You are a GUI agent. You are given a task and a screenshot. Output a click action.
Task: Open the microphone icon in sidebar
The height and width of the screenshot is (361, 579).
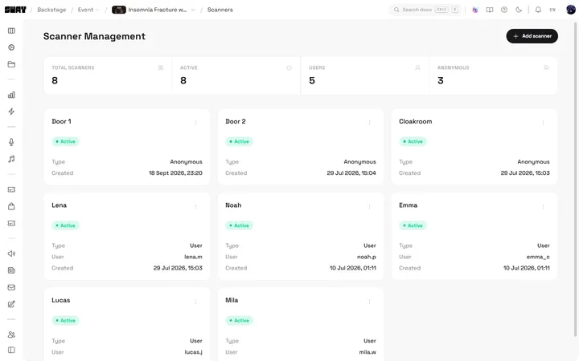tap(11, 142)
